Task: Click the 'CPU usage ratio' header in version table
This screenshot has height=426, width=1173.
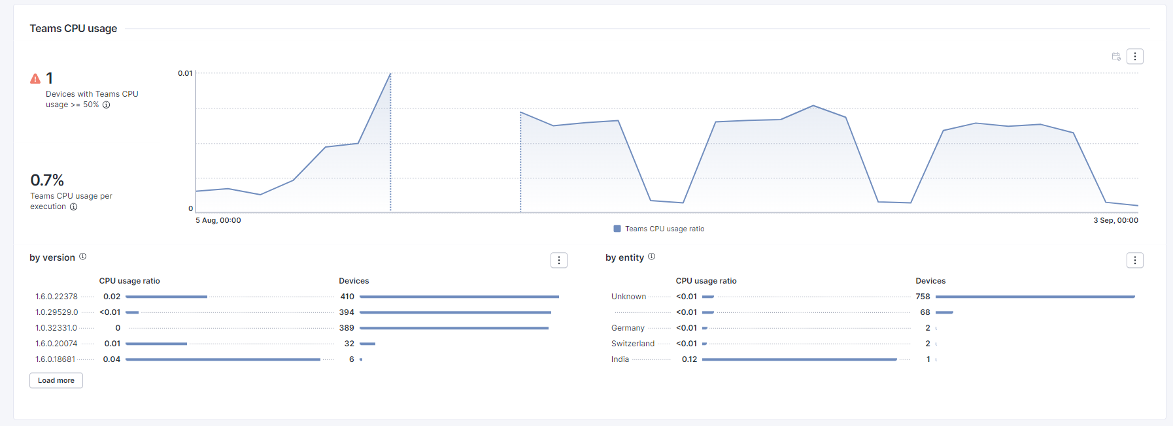Action: tap(129, 281)
